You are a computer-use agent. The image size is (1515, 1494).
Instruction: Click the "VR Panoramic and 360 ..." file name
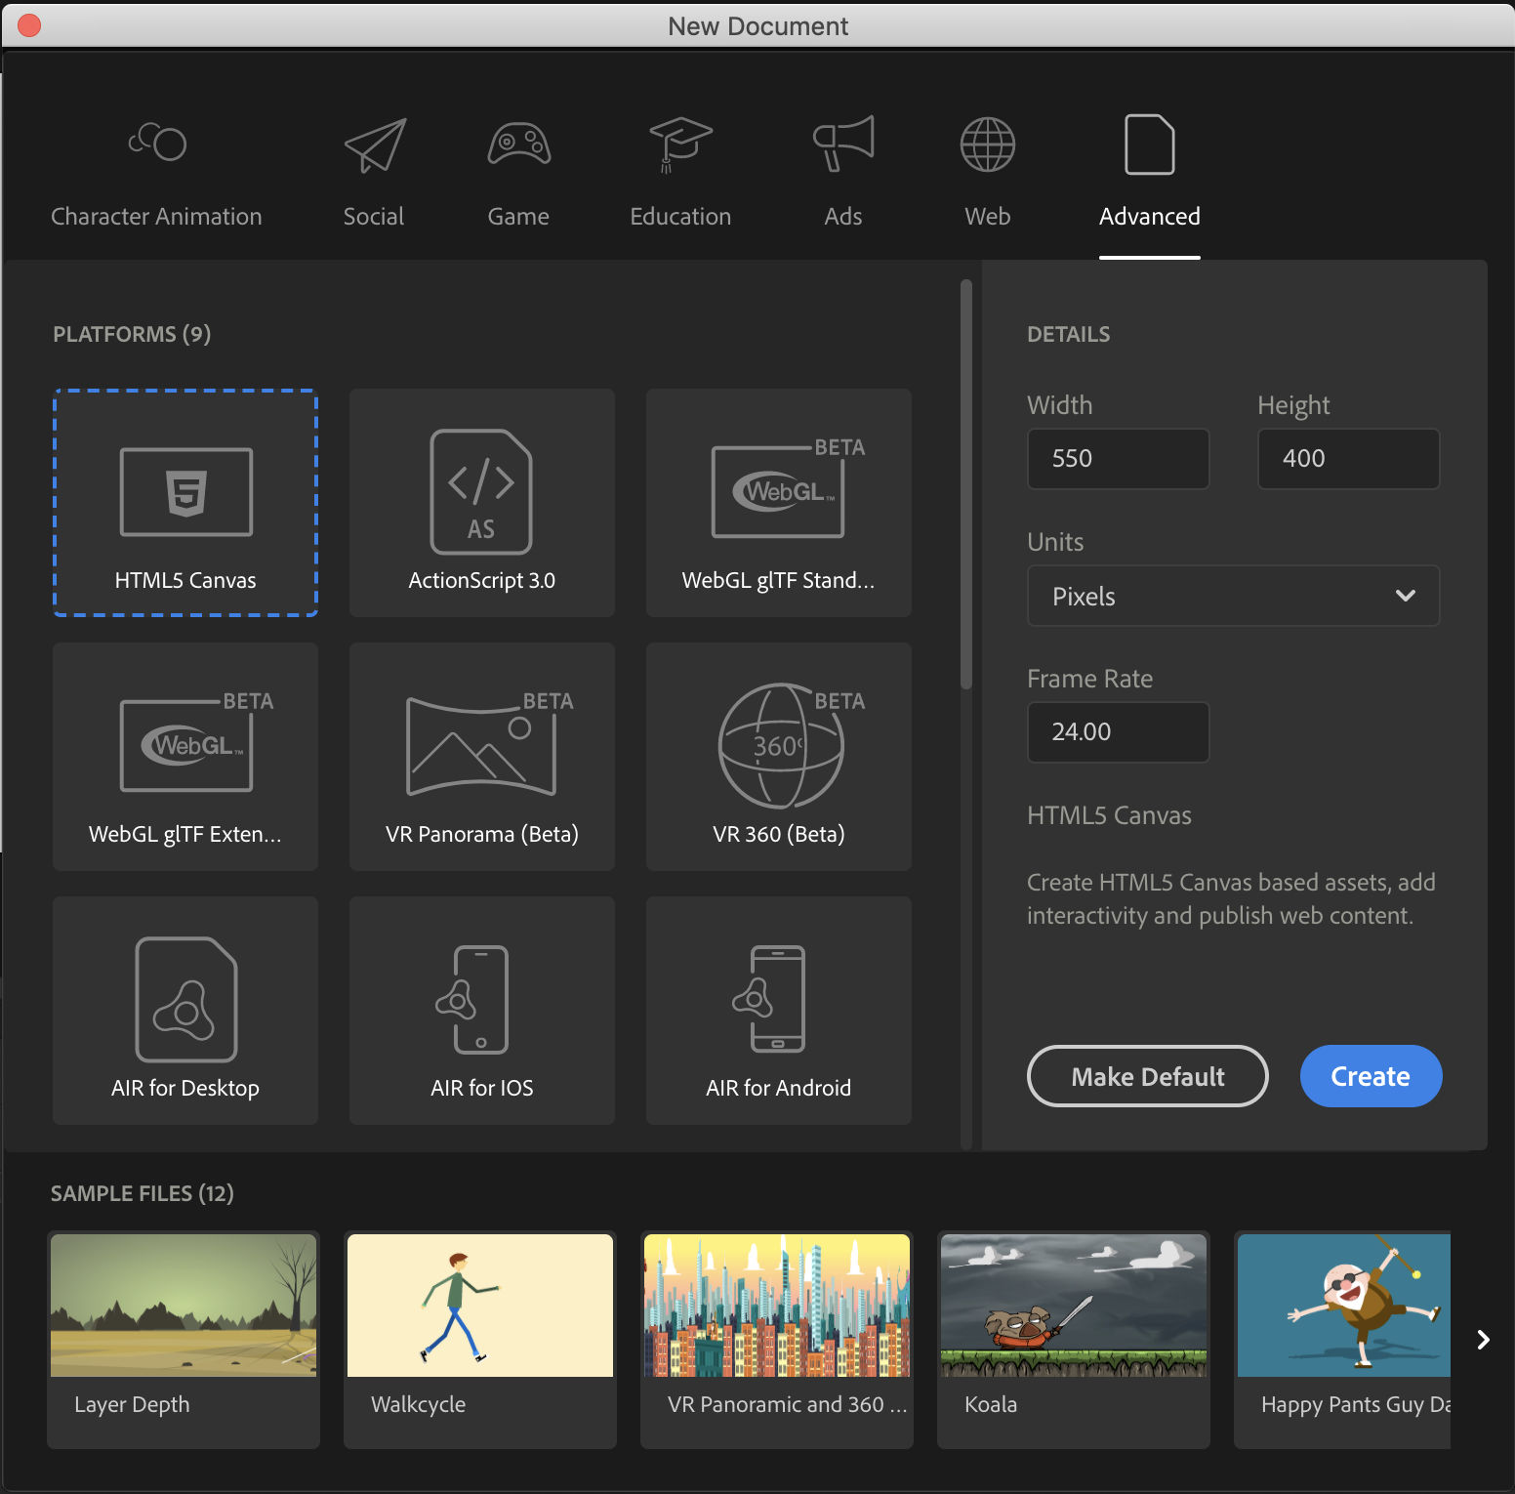788,1405
